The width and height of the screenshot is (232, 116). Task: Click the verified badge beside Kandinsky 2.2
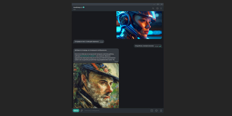click(x=84, y=7)
